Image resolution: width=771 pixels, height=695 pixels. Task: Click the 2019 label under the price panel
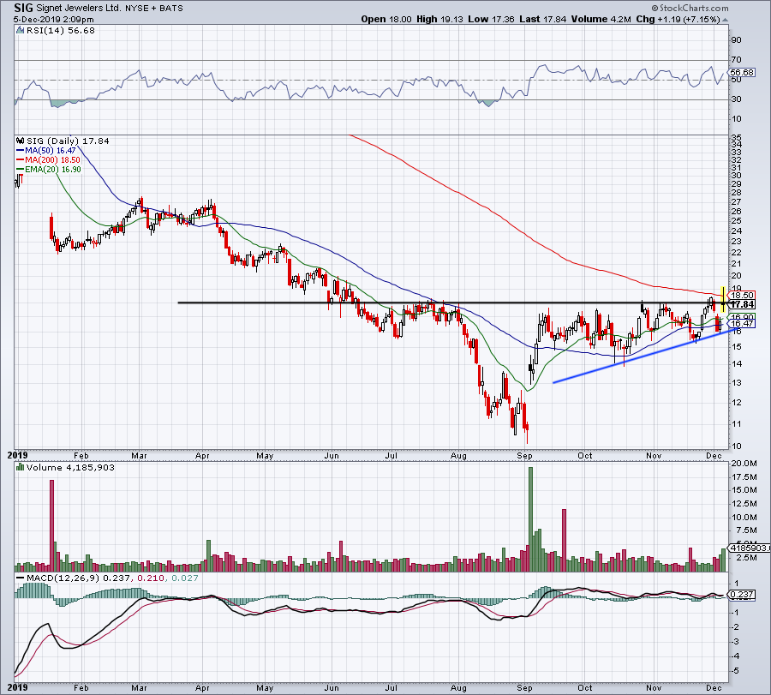pos(17,455)
